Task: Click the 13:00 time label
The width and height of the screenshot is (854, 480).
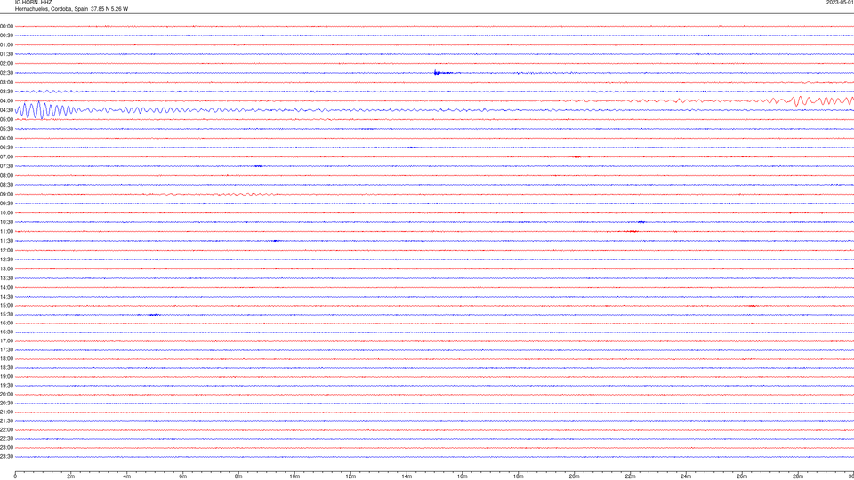Action: (x=6, y=268)
